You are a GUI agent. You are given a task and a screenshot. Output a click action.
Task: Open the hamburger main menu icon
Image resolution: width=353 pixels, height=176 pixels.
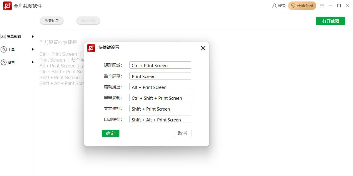point(322,6)
